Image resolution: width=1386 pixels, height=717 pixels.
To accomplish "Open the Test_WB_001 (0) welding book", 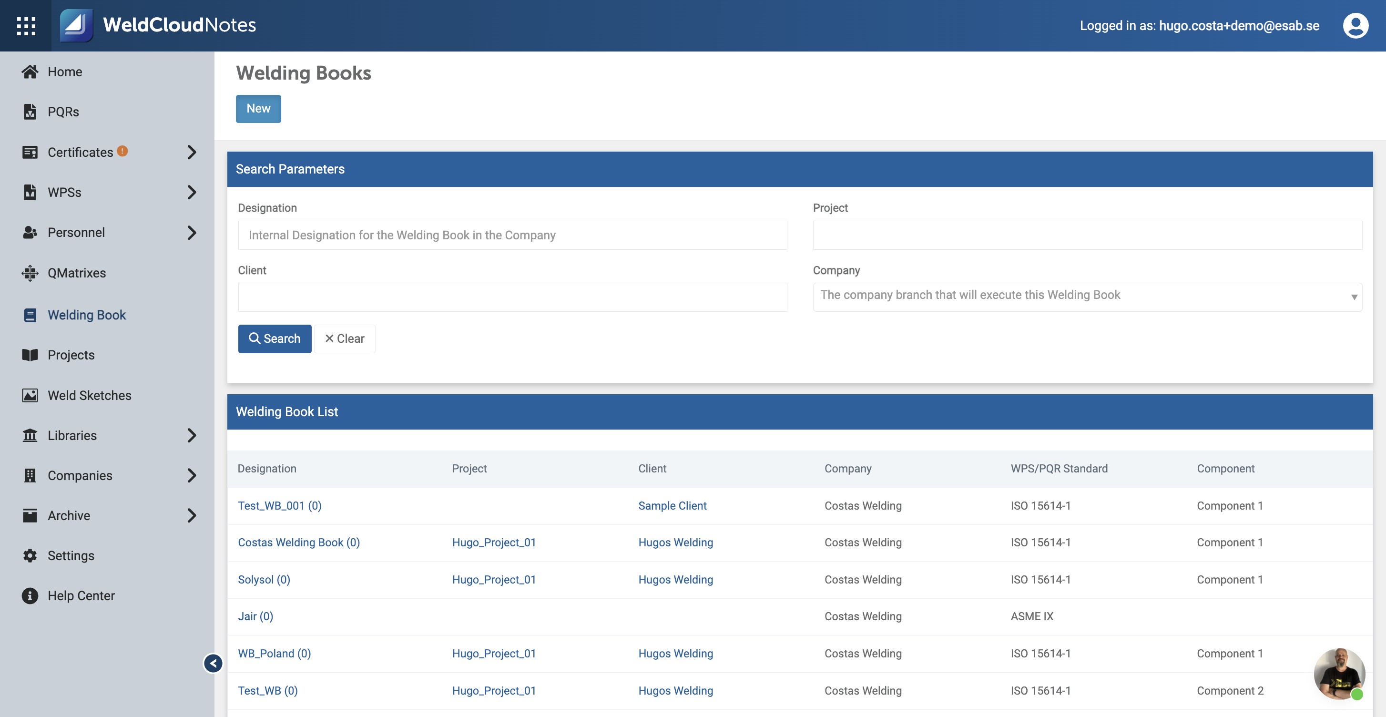I will [x=279, y=505].
